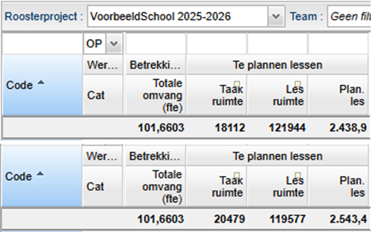Click the Te plannen lessen group header in upper grid
Viewport: 371px width, 232px height.
point(277,65)
